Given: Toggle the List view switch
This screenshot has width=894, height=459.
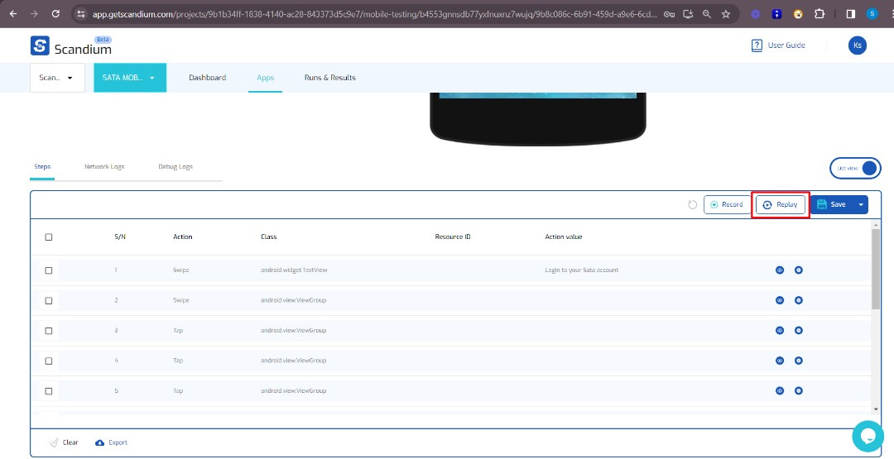Looking at the screenshot, I should [855, 168].
